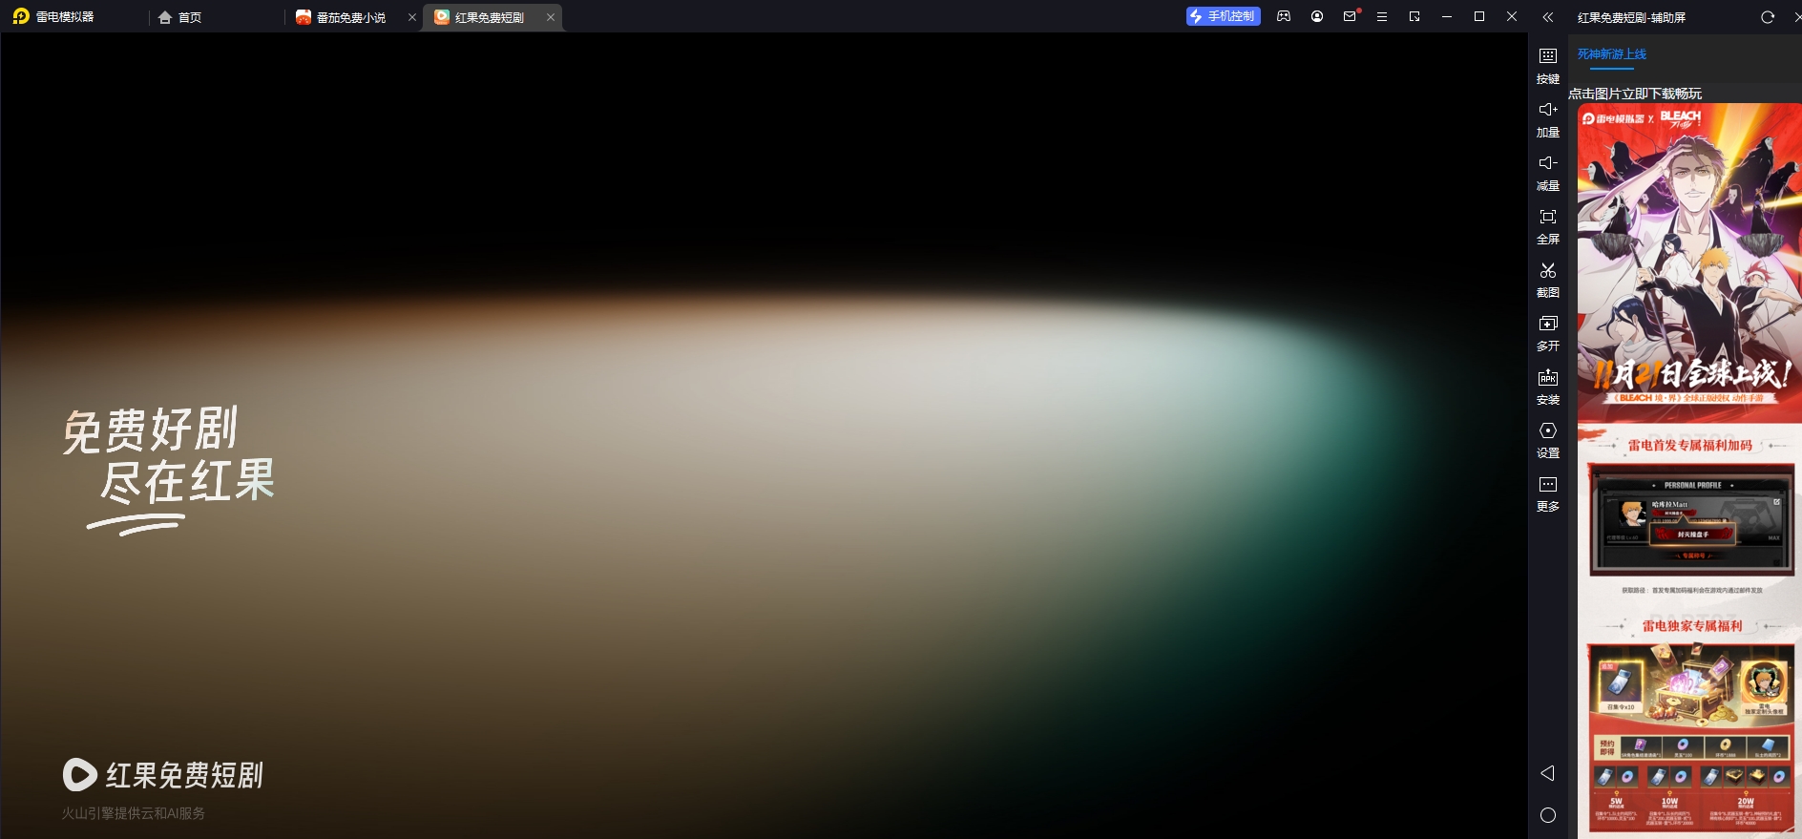Close the 红果免费短剧 tab
This screenshot has width=1802, height=839.
[551, 17]
